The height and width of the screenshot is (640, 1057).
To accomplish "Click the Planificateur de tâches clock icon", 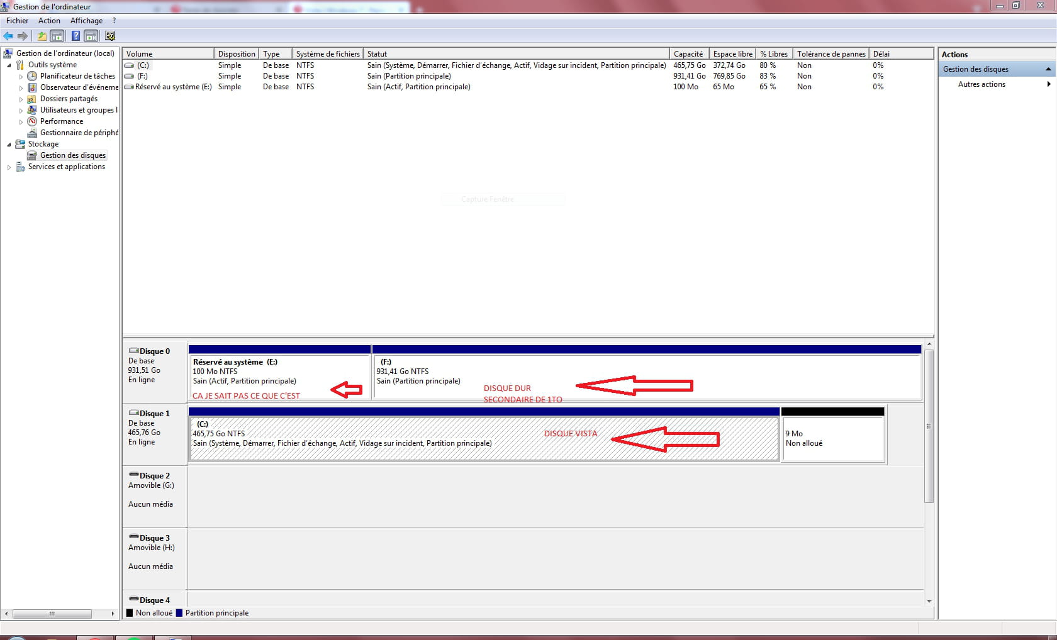I will [x=32, y=76].
